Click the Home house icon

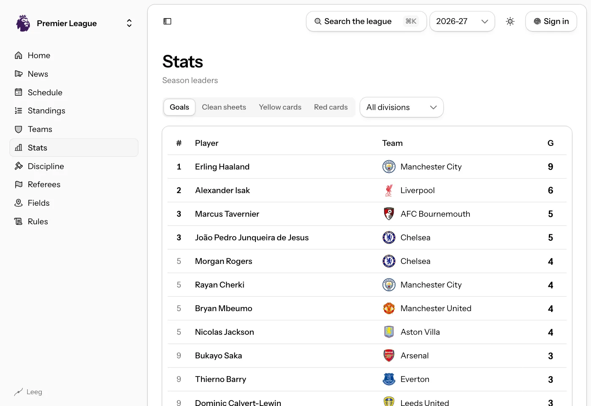coord(19,55)
